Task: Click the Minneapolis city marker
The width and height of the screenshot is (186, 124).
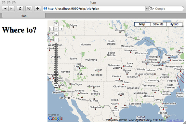Action: 131,52
